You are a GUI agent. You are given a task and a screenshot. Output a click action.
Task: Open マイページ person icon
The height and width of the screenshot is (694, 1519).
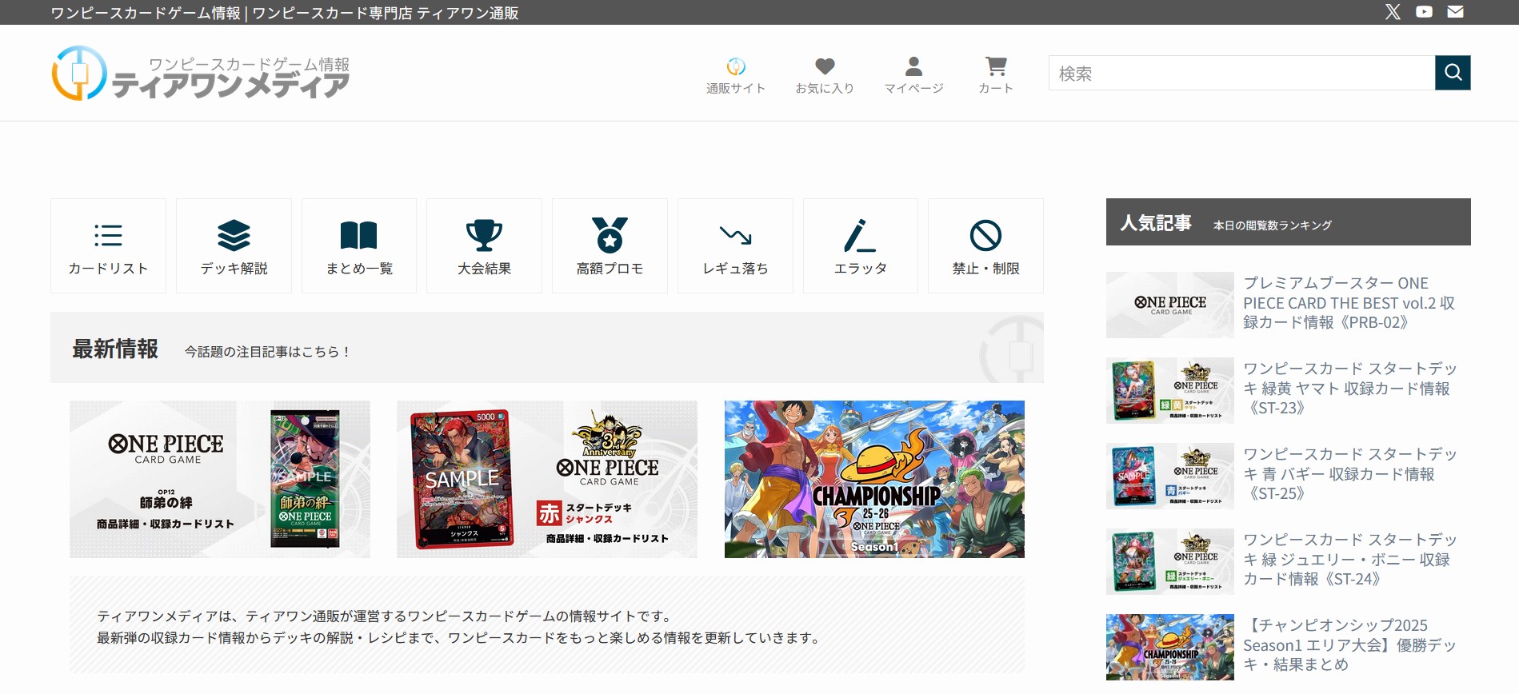pos(913,76)
